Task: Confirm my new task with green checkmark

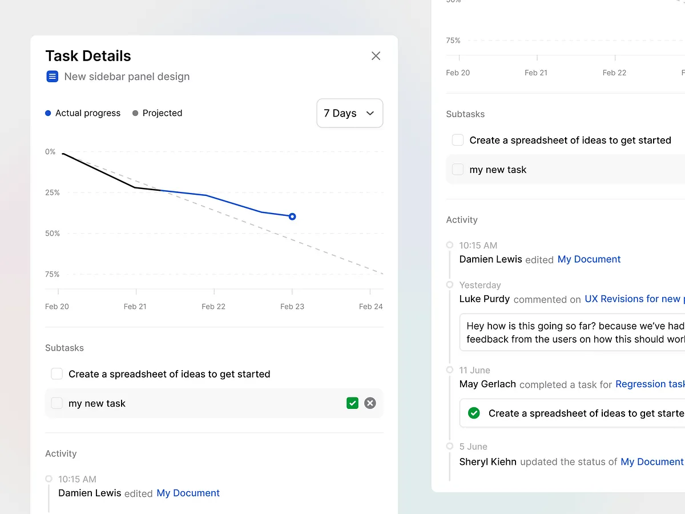Action: tap(352, 403)
